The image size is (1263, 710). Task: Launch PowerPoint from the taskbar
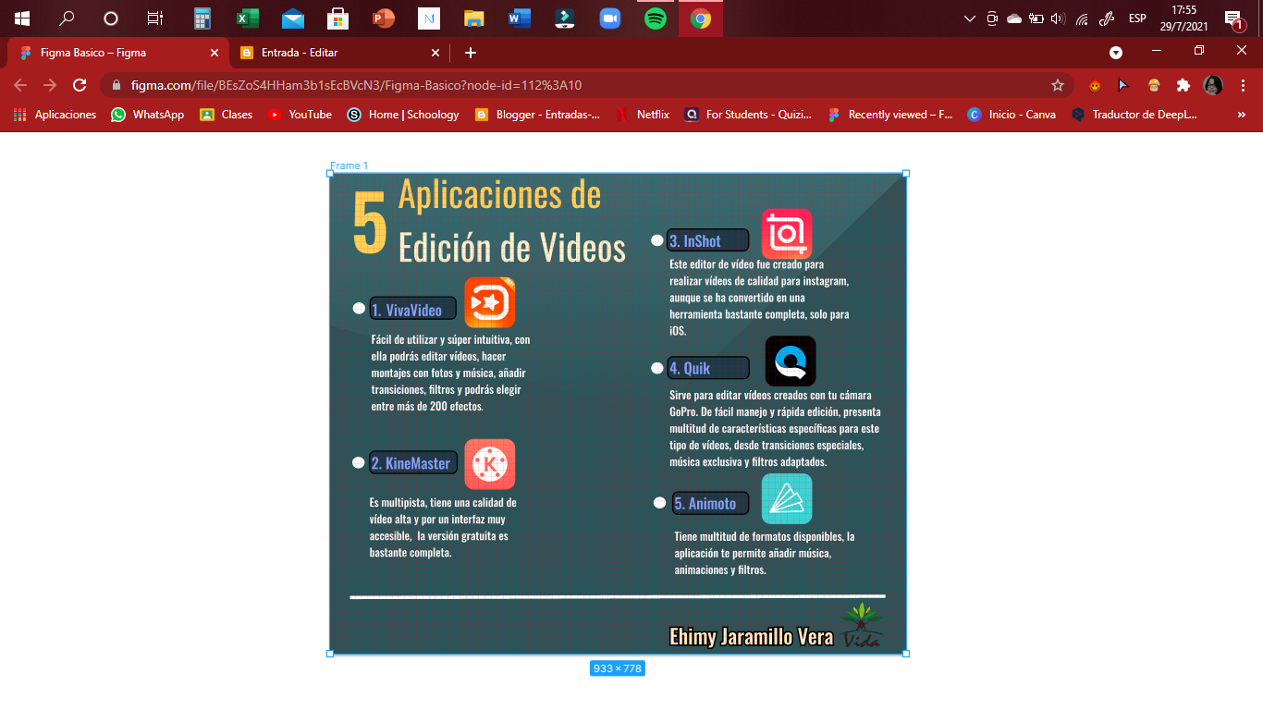click(384, 18)
